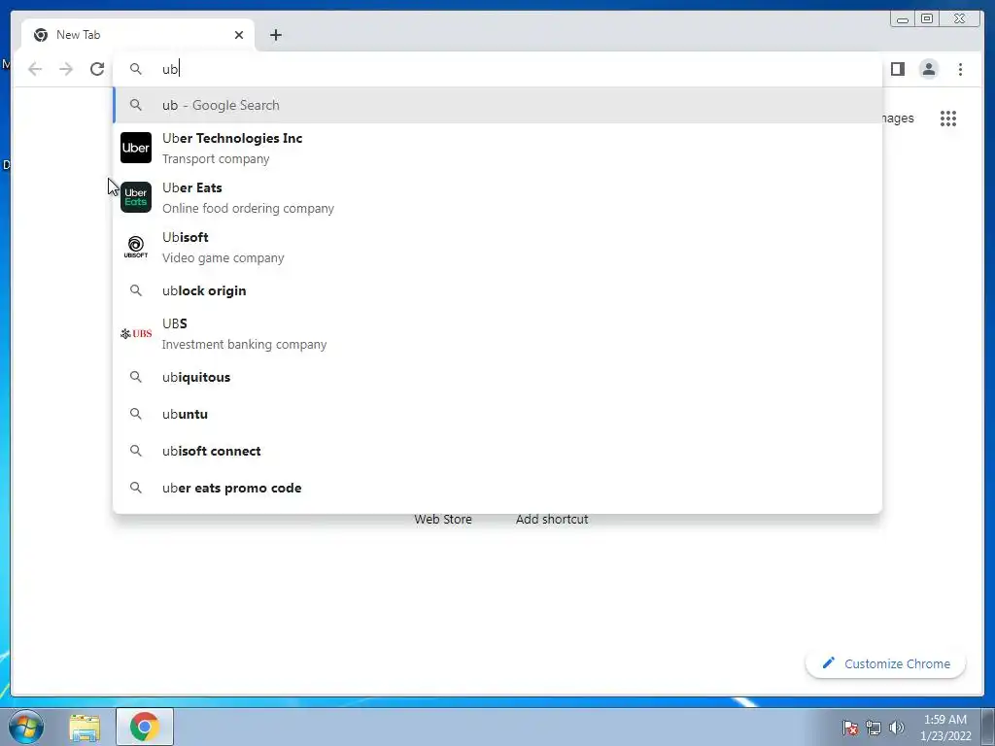The image size is (995, 746).
Task: Select 'ublock origin' suggestion
Action: pos(497,290)
